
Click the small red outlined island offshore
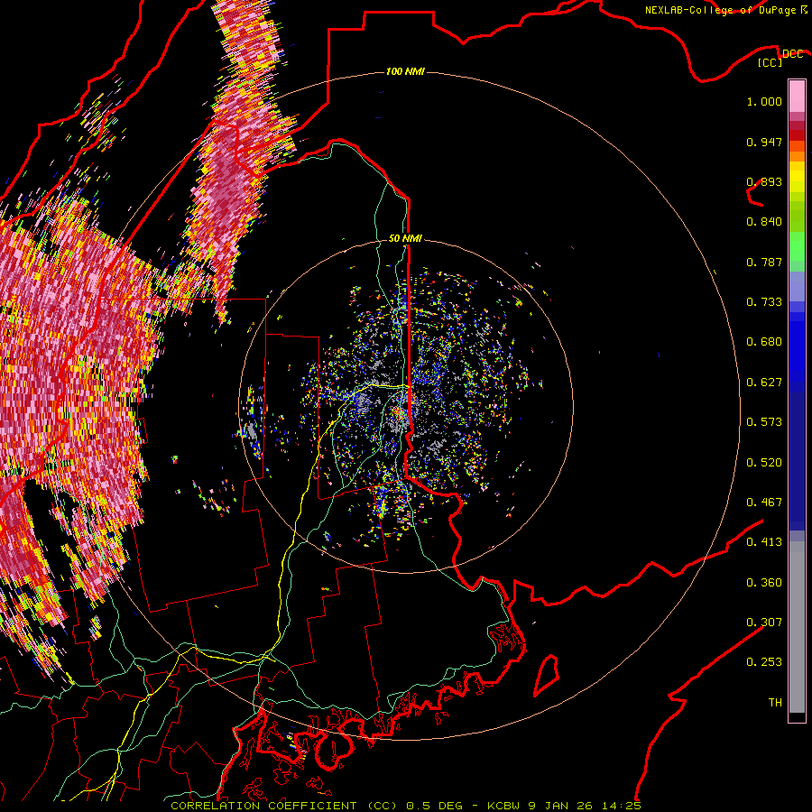547,675
